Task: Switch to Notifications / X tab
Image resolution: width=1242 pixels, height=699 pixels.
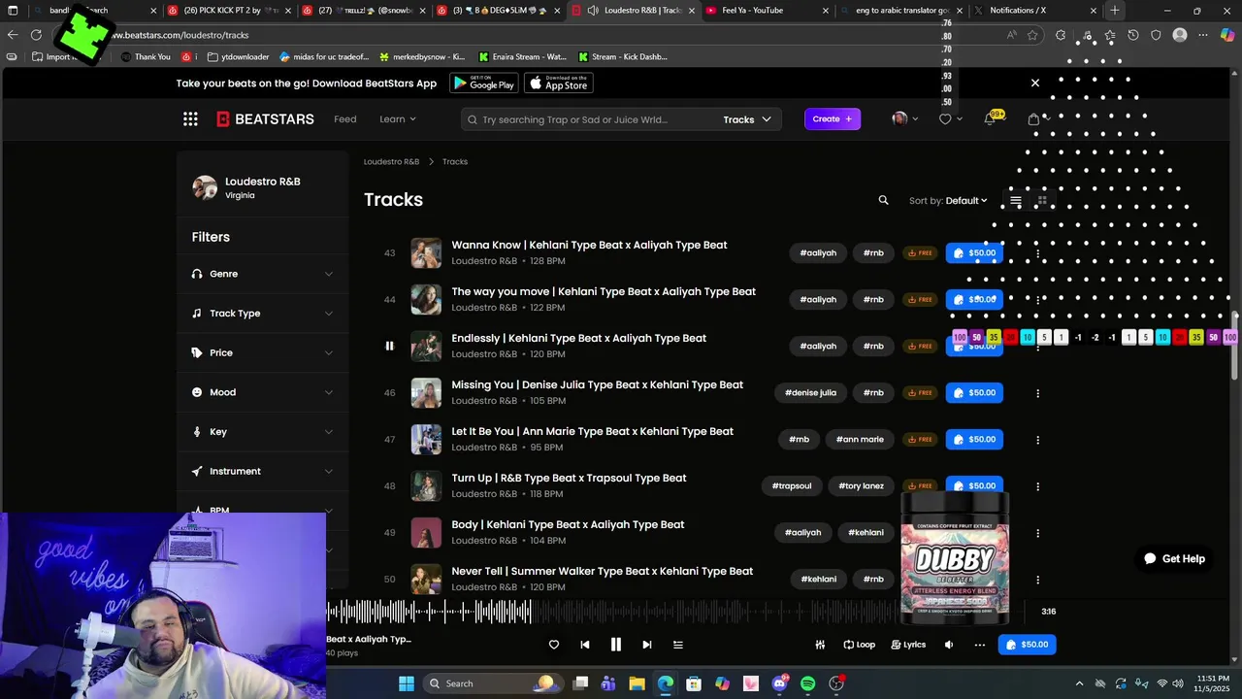Action: tap(1036, 11)
